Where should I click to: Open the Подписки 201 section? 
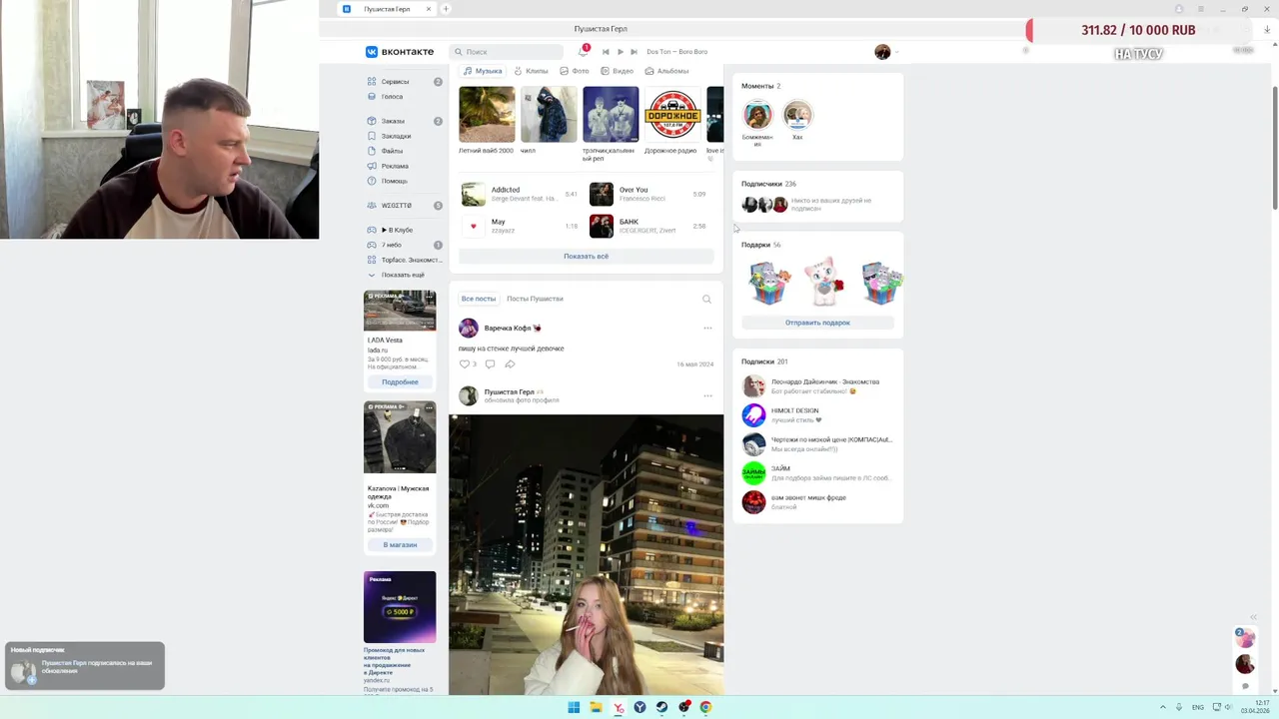pyautogui.click(x=764, y=361)
